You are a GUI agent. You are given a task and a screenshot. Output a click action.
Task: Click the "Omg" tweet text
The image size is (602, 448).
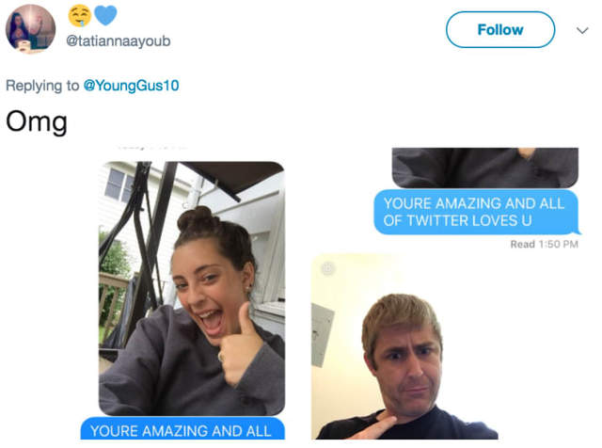pyautogui.click(x=37, y=122)
